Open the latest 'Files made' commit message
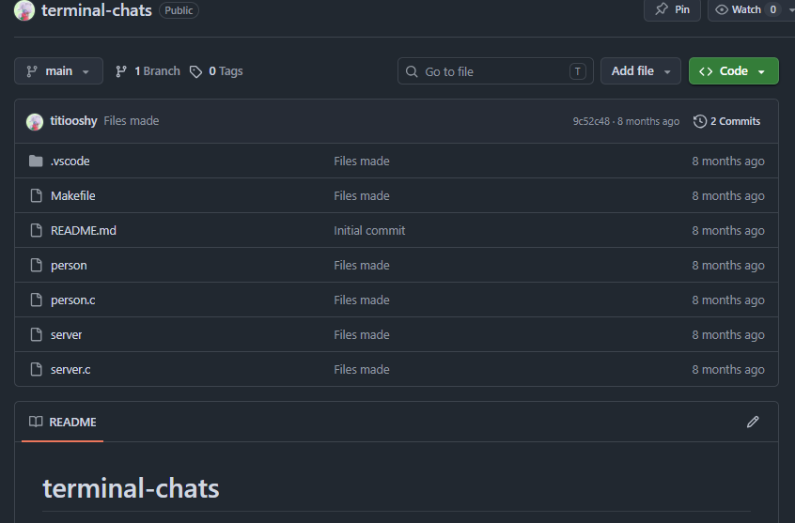The image size is (795, 523). (132, 121)
